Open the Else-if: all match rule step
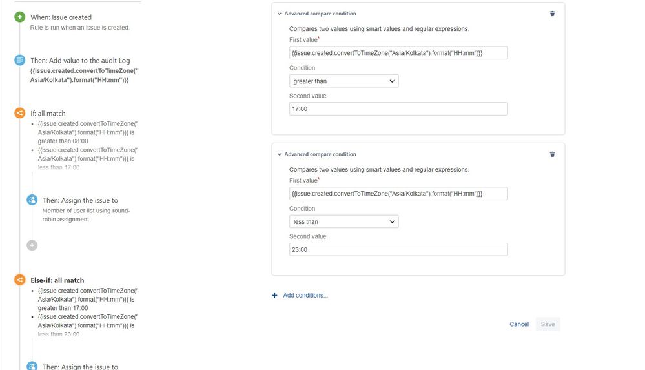Screen dimensions: 645x370 [57, 280]
